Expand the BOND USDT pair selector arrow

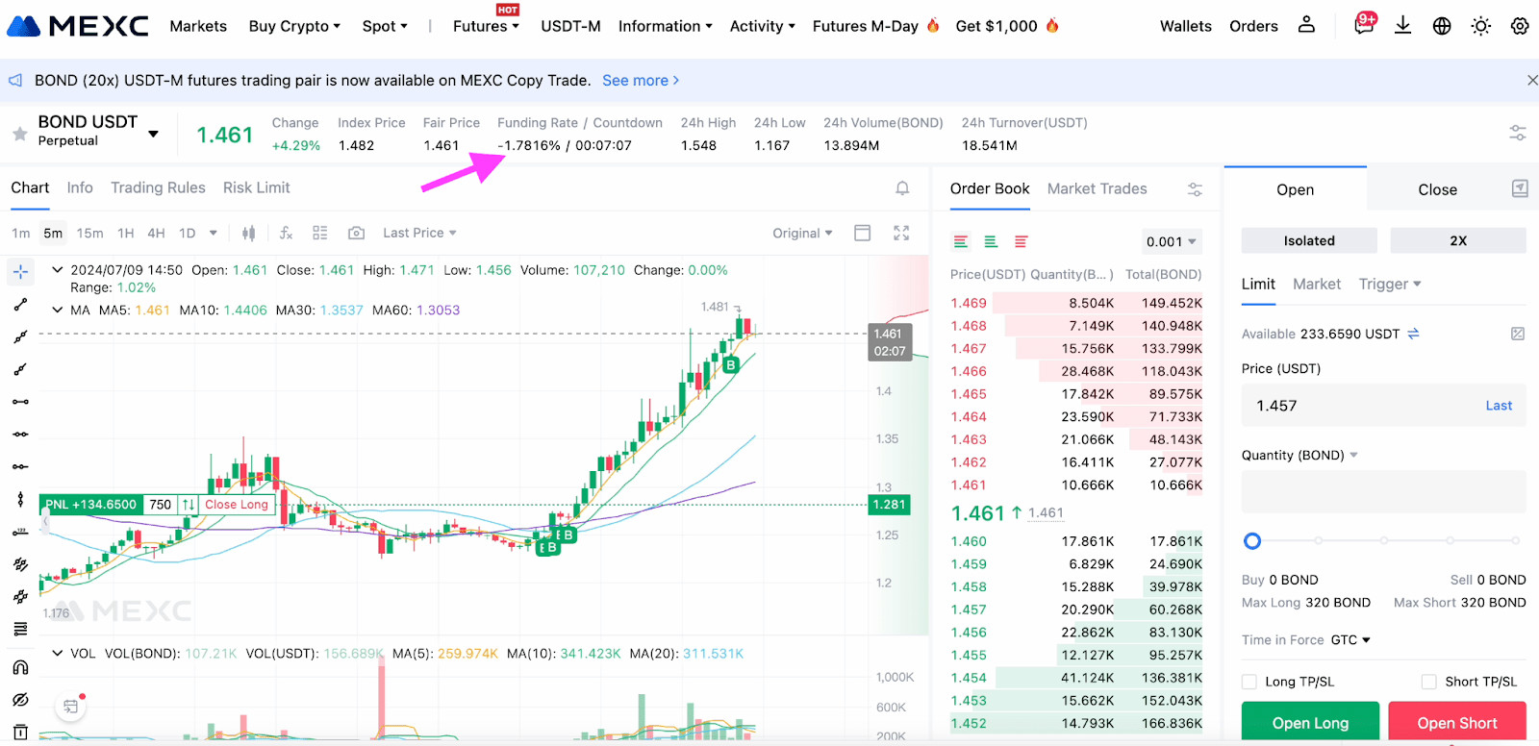point(153,134)
